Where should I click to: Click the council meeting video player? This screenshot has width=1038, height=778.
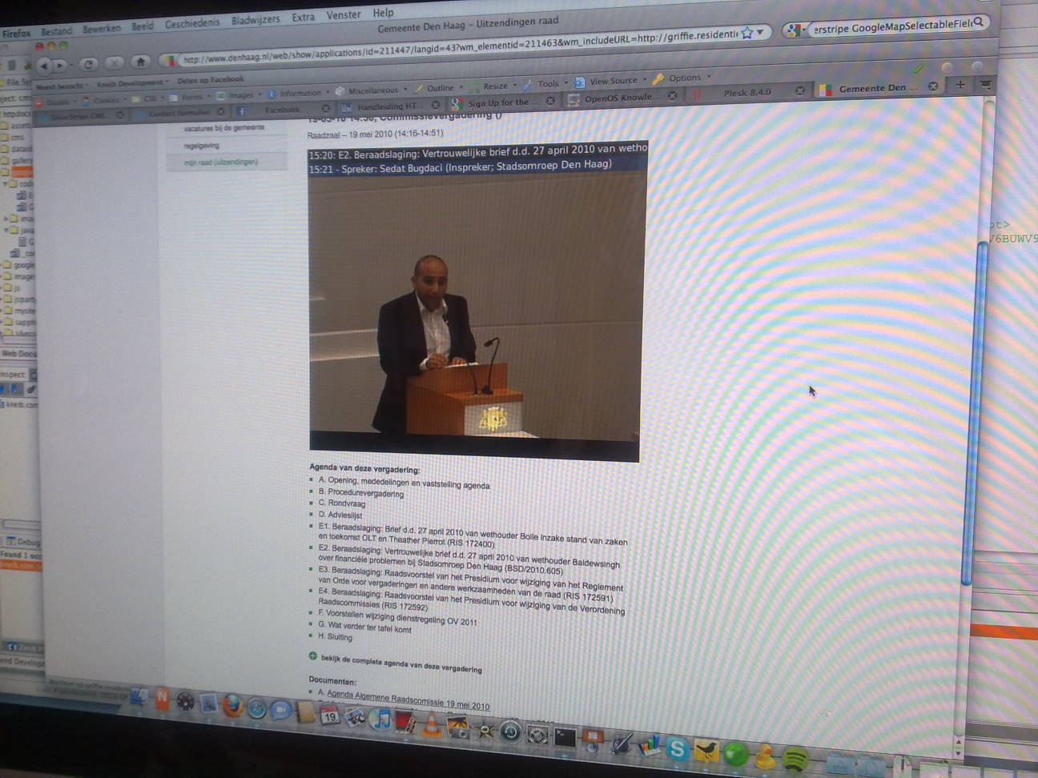point(476,304)
